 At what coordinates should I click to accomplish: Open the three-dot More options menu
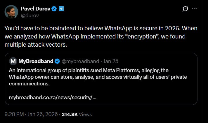coord(194,9)
